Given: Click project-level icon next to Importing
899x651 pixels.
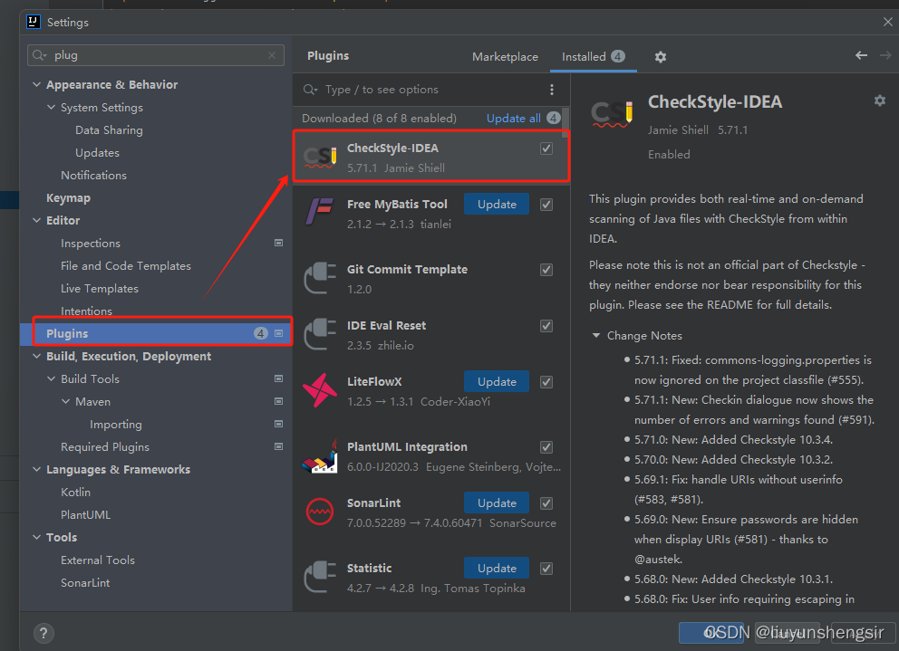Looking at the screenshot, I should click(278, 424).
